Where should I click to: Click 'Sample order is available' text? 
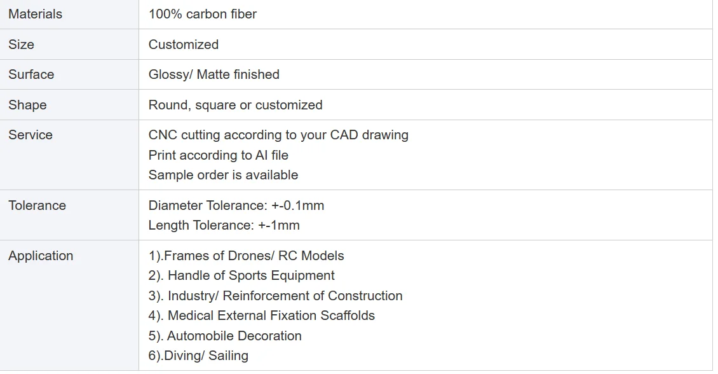tap(223, 175)
